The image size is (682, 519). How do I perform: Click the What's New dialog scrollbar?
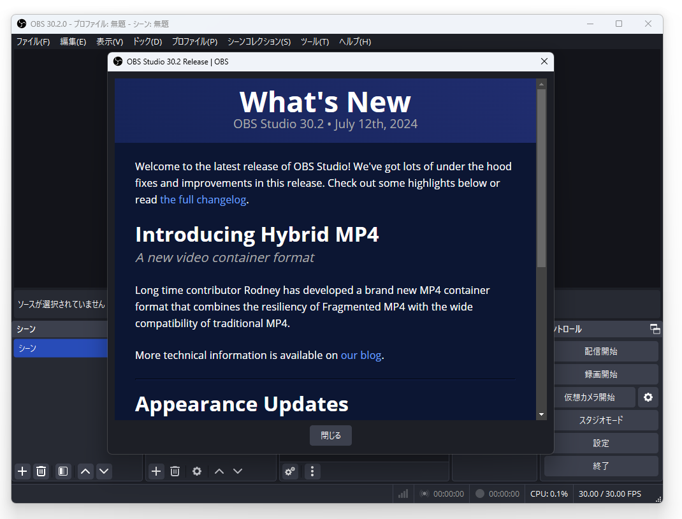click(x=542, y=179)
